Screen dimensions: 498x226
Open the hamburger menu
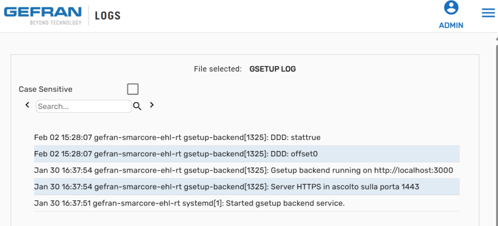(488, 13)
